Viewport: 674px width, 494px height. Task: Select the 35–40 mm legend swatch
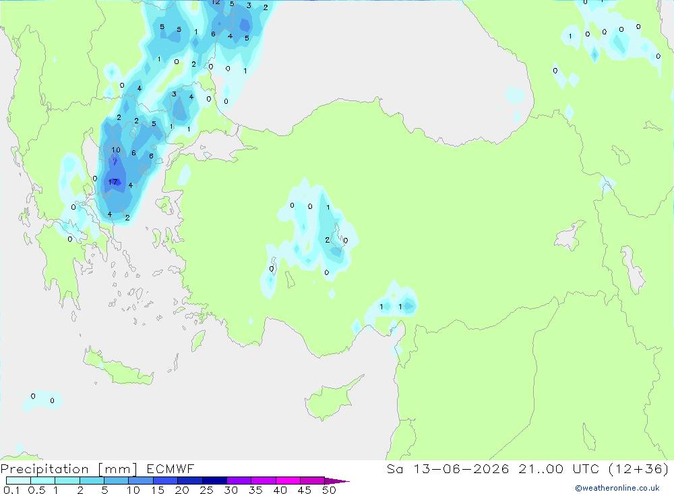coord(263,481)
